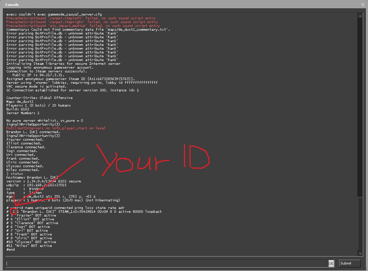Click the '# 3 "Frasier" BOT active' row
Image resolution: width=368 pixels, height=271 pixels.
click(31, 215)
